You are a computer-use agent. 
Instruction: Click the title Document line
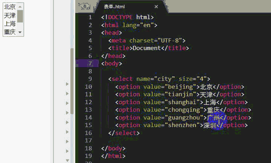(148, 48)
